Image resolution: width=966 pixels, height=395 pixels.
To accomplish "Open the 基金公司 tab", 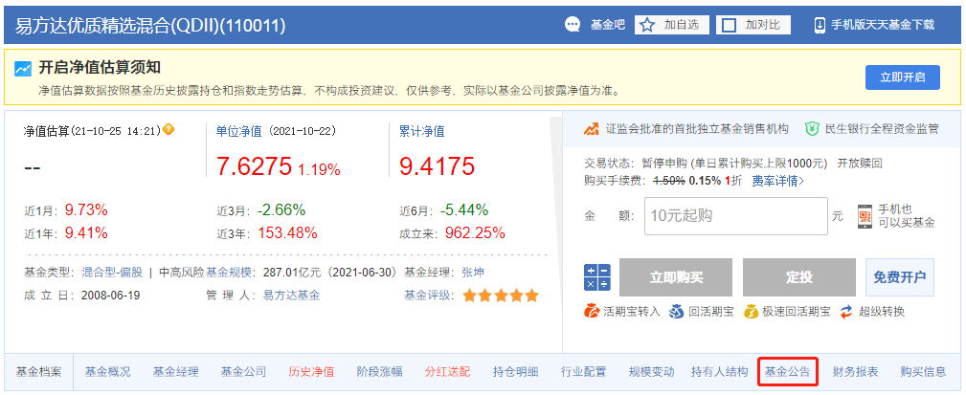I will (243, 372).
